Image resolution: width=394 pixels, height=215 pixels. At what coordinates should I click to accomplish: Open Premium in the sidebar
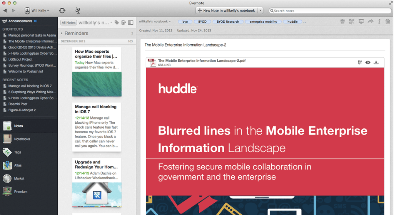click(29, 191)
